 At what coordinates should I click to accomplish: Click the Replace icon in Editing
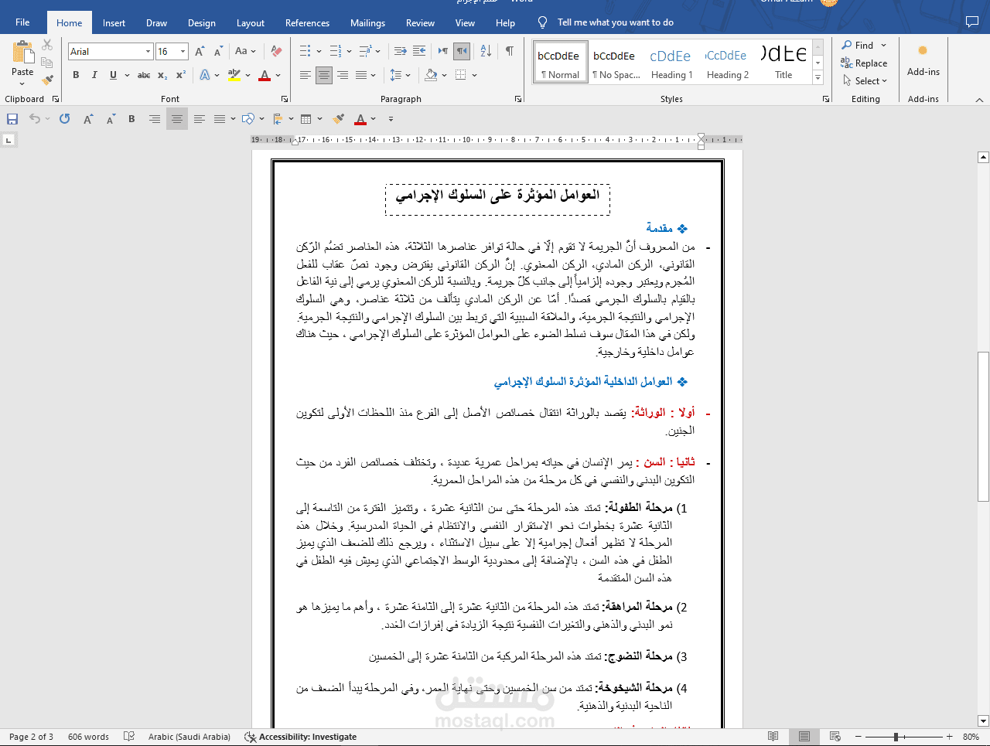coord(846,63)
